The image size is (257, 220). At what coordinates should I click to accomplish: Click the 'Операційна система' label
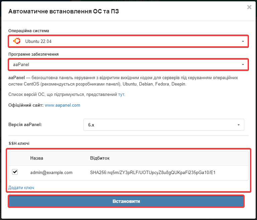click(x=29, y=31)
